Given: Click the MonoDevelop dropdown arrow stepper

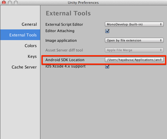Looking at the screenshot, I should click(x=161, y=24).
